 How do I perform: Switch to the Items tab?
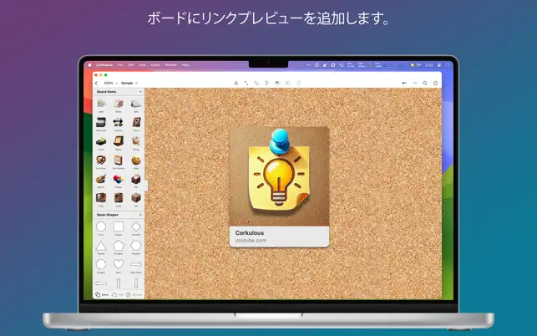(102, 294)
